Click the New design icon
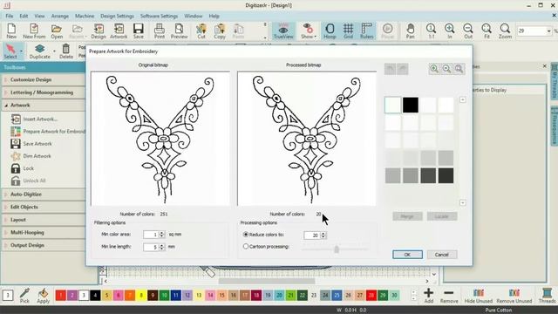The height and width of the screenshot is (314, 558). (x=11, y=31)
